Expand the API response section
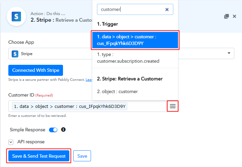Viewport: 242px width, 167px height. point(11,142)
